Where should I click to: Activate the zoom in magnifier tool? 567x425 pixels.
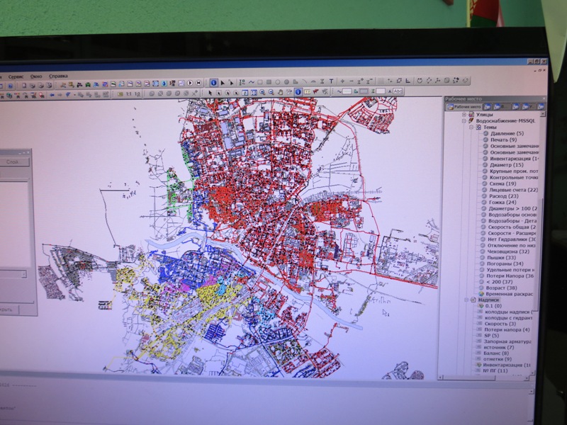[262, 92]
